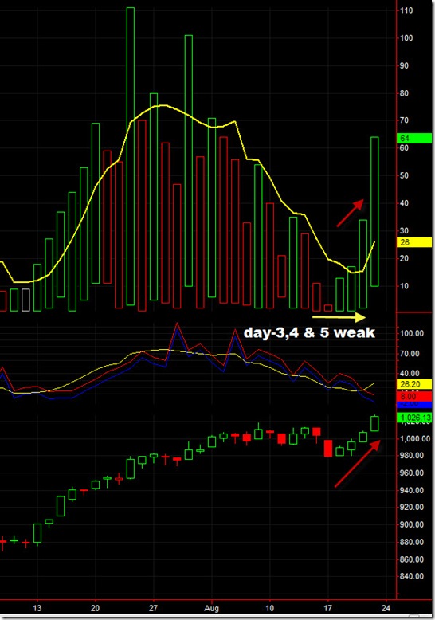Select the white outlined bar near the left edge

pos(25,300)
